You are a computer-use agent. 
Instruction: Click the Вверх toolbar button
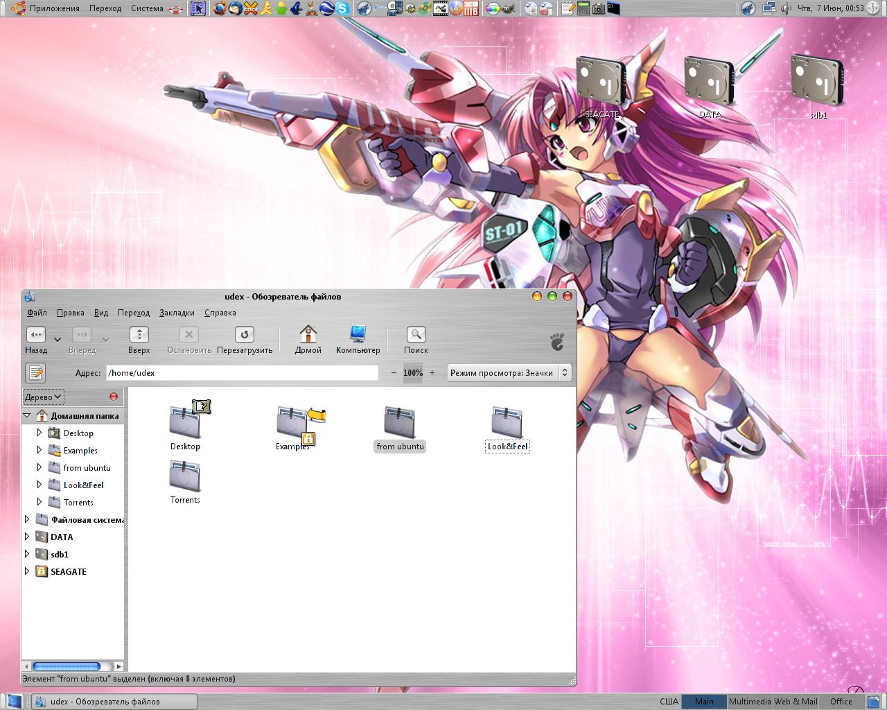tap(139, 340)
